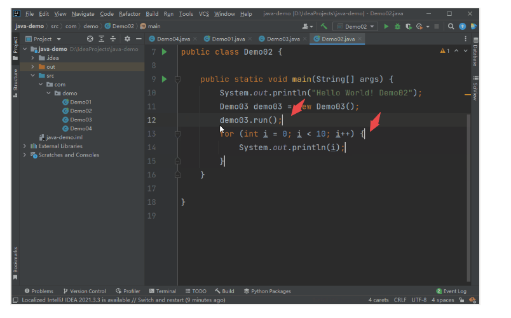This screenshot has width=511, height=318.
Task: Expand all nodes in Project panel
Action: (x=101, y=39)
